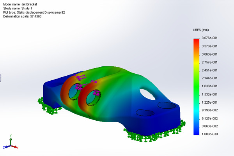The height and width of the screenshot is (156, 234).
Task: Select the green fixture symbols under the left base
Action: point(49,106)
